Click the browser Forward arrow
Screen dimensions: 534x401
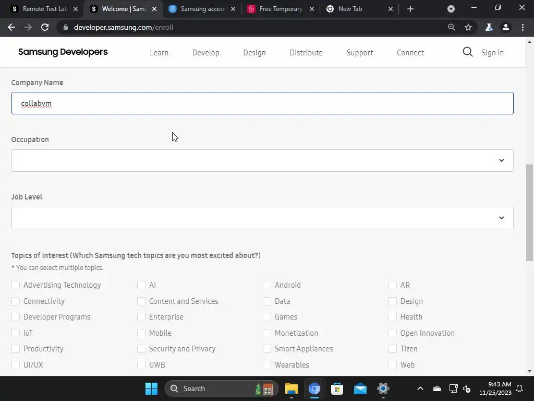click(x=28, y=27)
